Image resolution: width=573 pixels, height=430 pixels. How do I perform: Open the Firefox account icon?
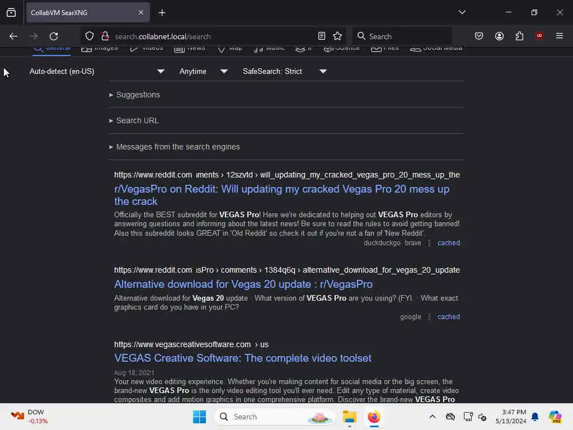(x=499, y=36)
